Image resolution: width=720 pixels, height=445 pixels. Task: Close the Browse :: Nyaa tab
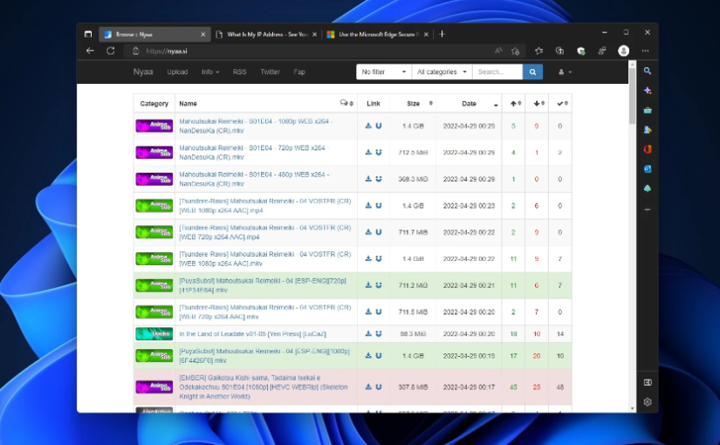pyautogui.click(x=203, y=34)
